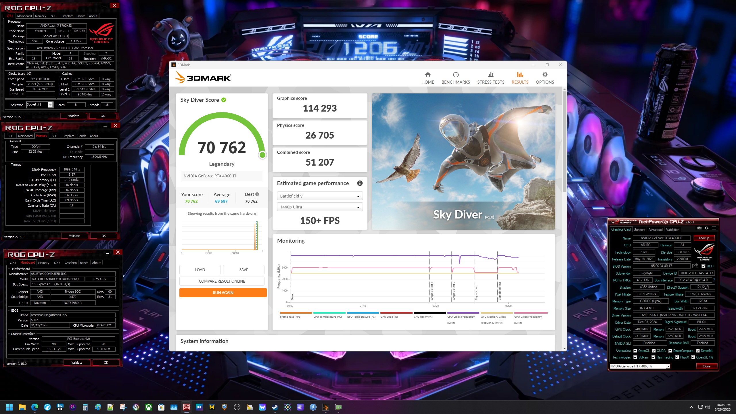This screenshot has width=736, height=414.
Task: Click the 3DMark vertical scrollbar thumb
Action: click(x=564, y=142)
